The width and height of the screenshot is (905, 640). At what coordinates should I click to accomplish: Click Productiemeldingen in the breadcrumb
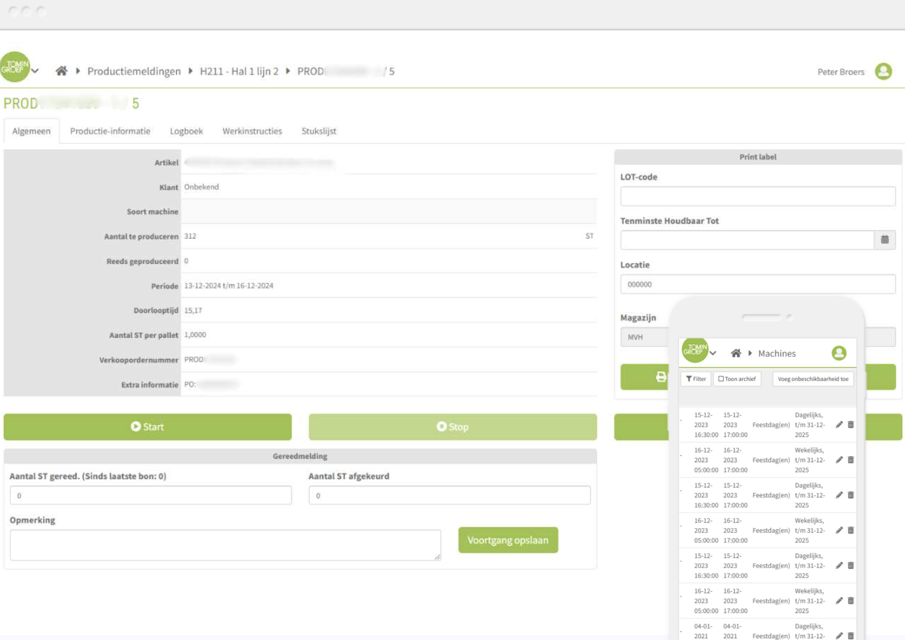point(134,71)
